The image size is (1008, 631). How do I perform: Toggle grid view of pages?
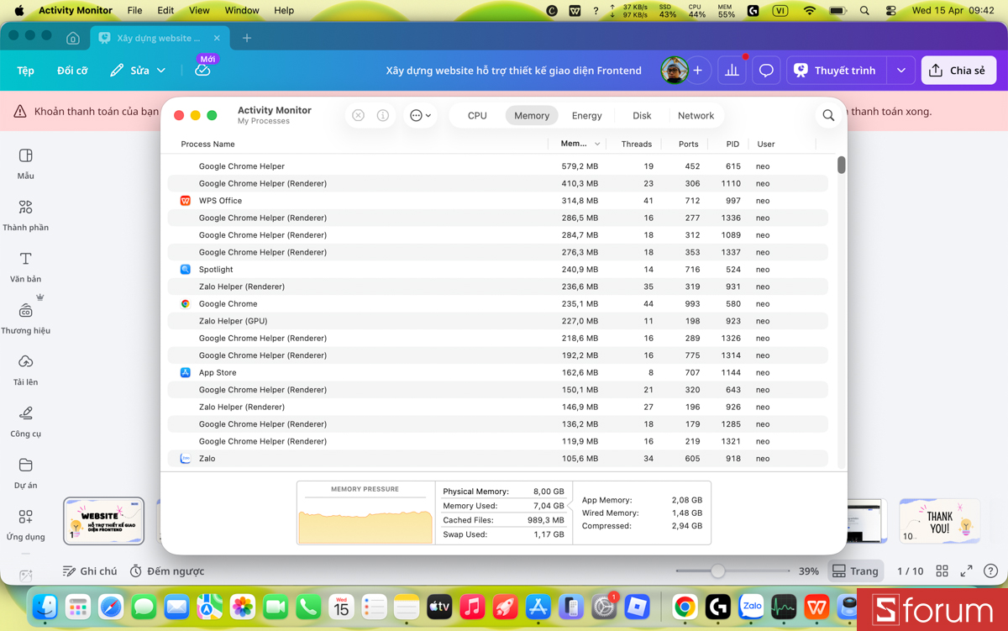(942, 571)
